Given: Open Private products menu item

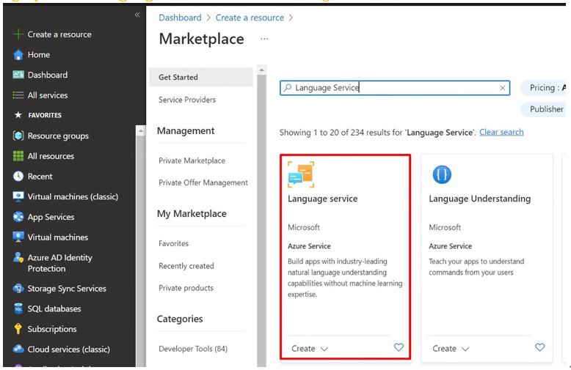Looking at the screenshot, I should [186, 288].
